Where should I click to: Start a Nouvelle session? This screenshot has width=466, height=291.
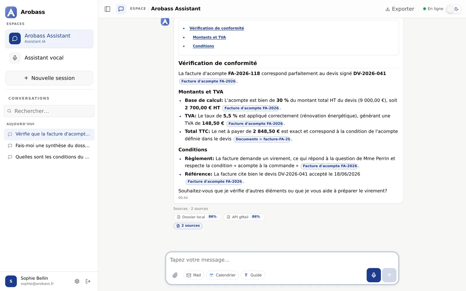49,78
